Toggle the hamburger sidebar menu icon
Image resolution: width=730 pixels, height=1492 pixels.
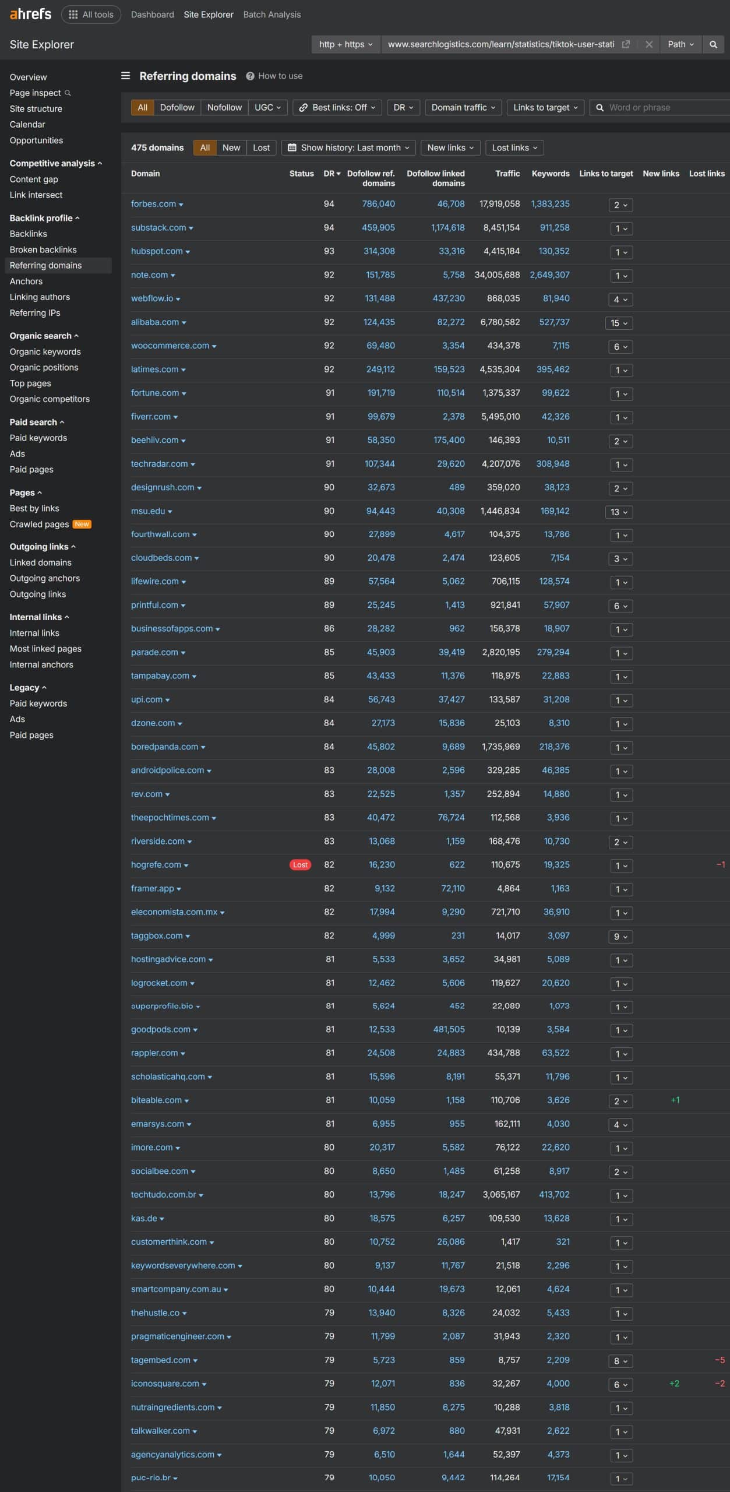(125, 76)
